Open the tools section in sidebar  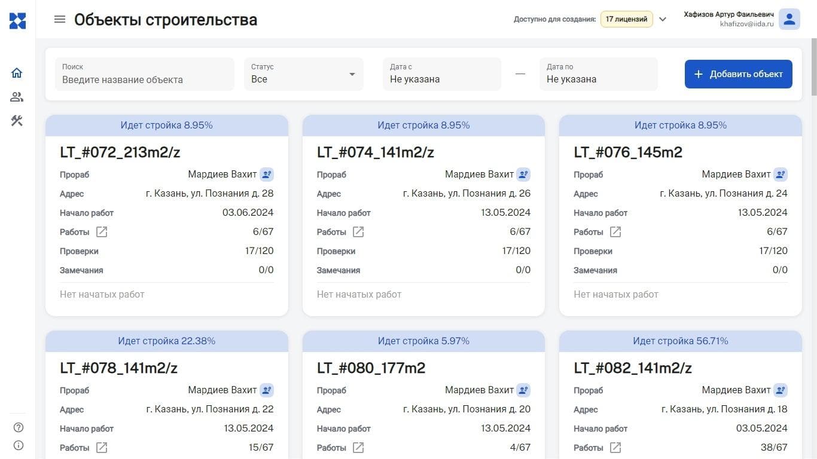pos(17,121)
